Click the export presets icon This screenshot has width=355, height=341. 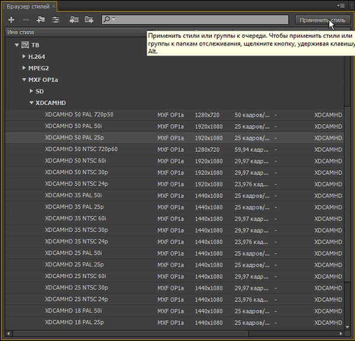[x=89, y=20]
